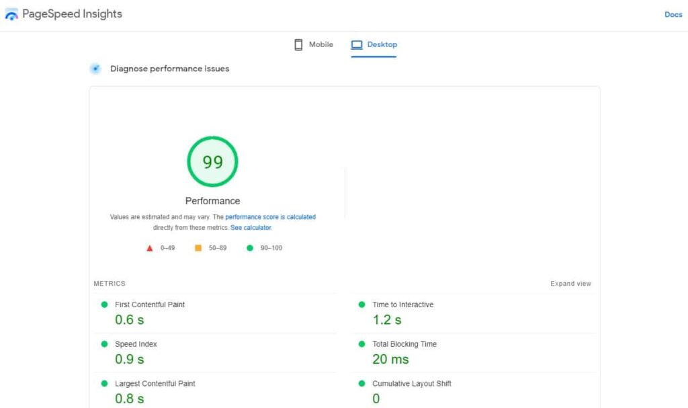Click the green dot beside First Contentful Paint
Image resolution: width=688 pixels, height=408 pixels.
point(104,304)
